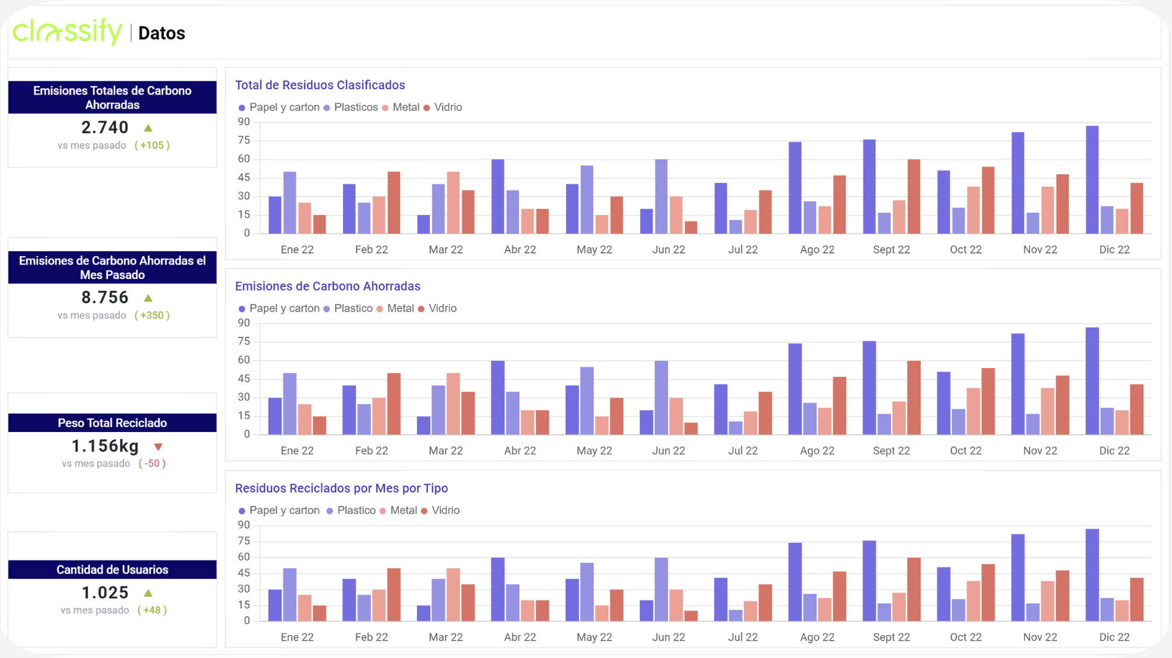The height and width of the screenshot is (658, 1172).
Task: Click the Dic 22 Papel y carton bar in top chart
Action: (x=1092, y=180)
